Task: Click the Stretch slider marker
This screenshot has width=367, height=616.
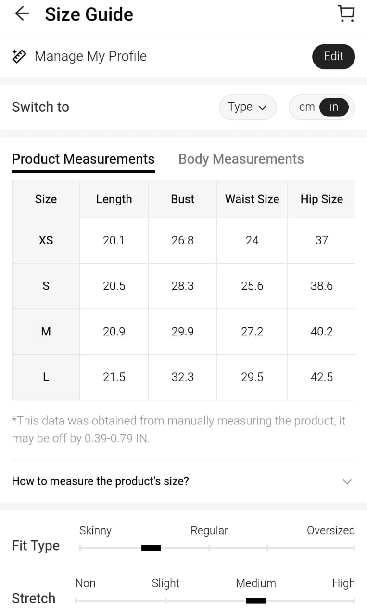Action: point(255,601)
